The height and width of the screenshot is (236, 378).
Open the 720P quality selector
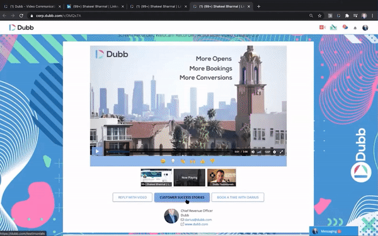point(267,152)
